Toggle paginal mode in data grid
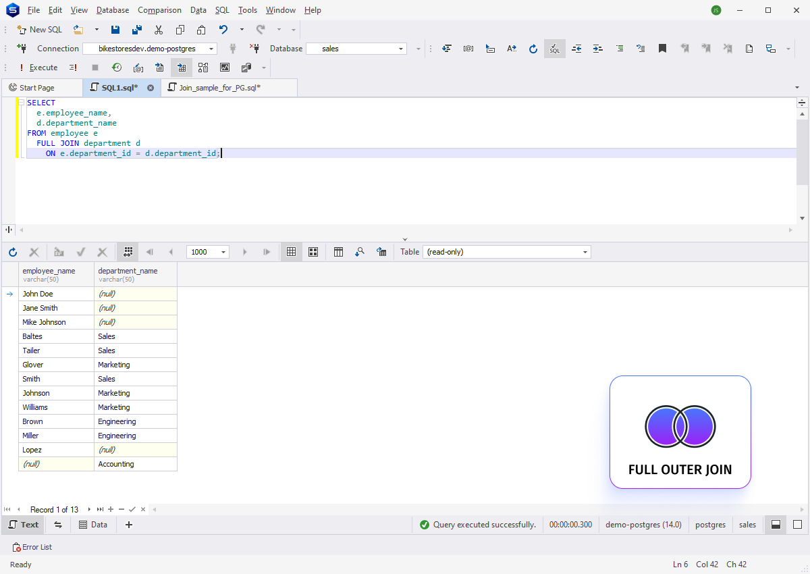This screenshot has height=574, width=810. click(128, 252)
